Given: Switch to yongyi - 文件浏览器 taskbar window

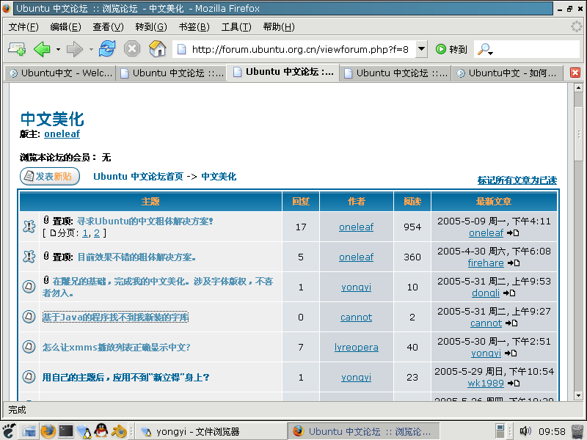Looking at the screenshot, I should click(211, 432).
